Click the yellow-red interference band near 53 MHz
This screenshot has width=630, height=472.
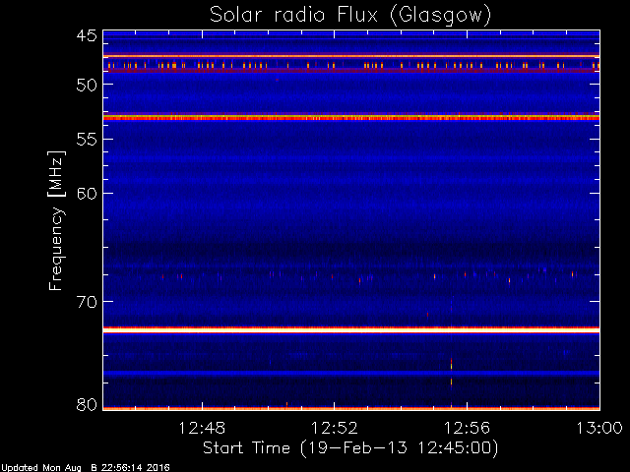(x=351, y=117)
